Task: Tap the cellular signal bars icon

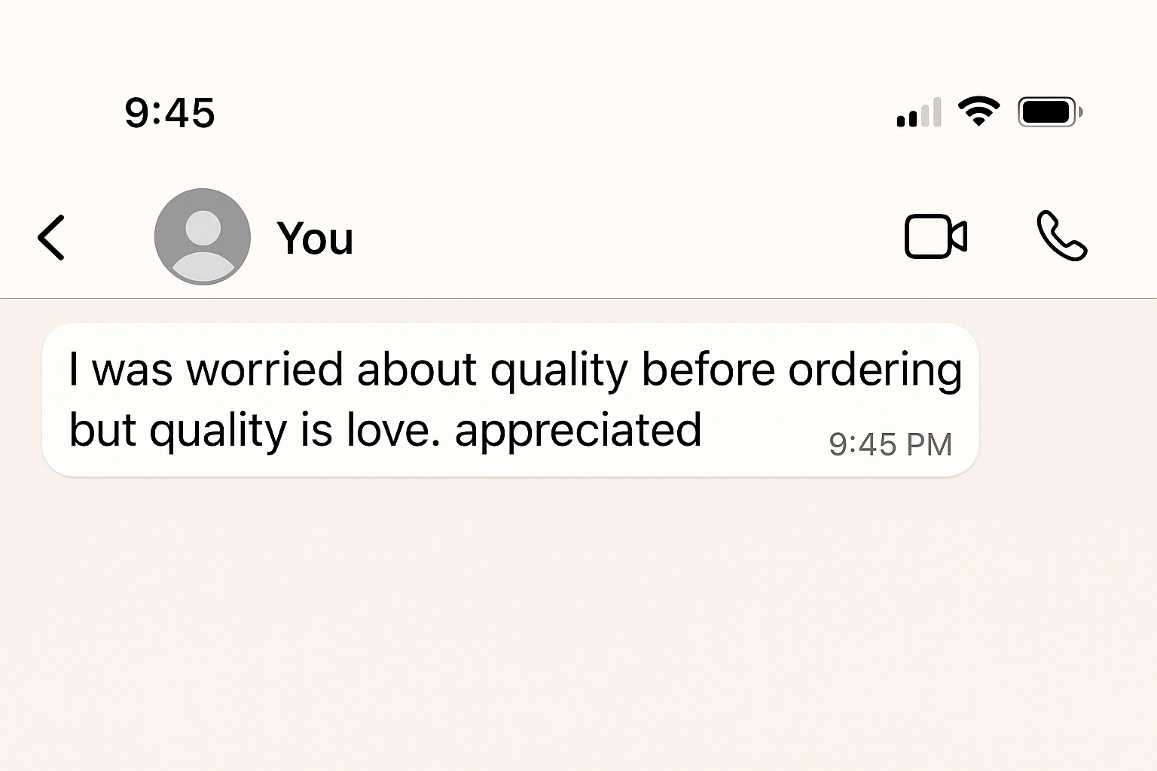Action: click(919, 114)
